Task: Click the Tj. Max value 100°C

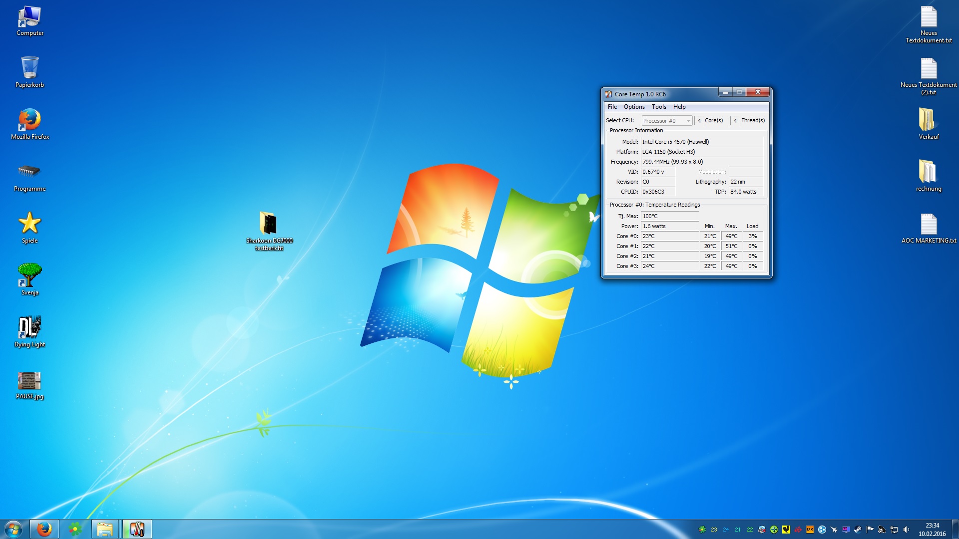Action: click(x=670, y=216)
